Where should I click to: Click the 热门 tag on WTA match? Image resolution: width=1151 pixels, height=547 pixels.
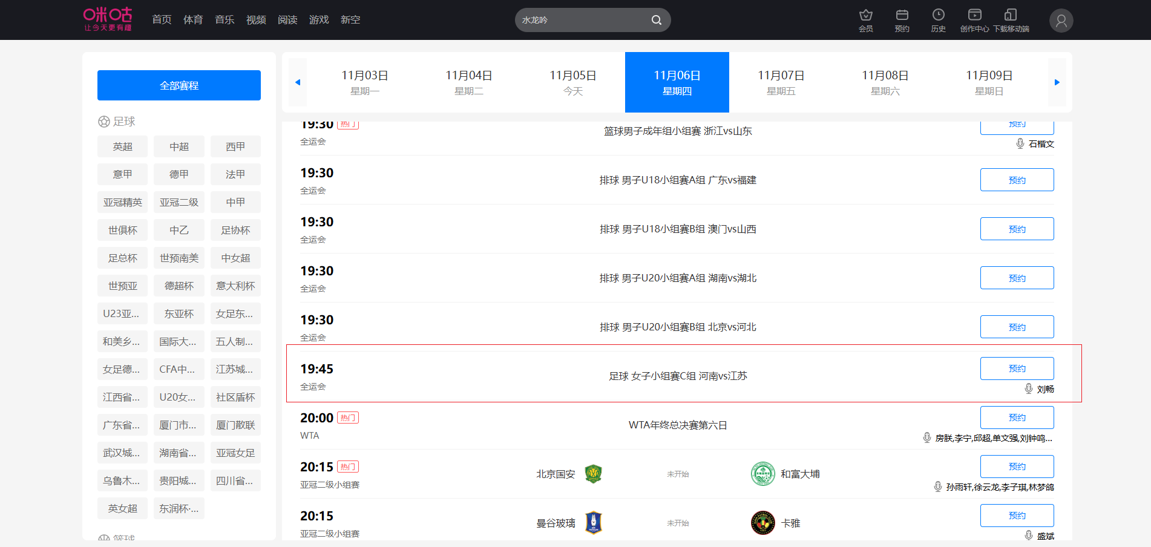(x=348, y=418)
